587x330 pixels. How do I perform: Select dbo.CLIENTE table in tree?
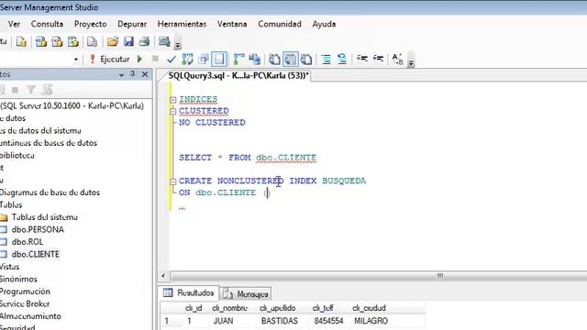point(35,254)
